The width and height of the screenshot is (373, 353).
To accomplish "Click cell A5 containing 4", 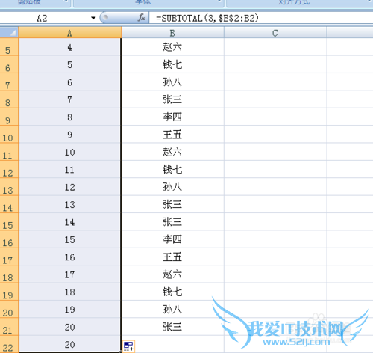I will [x=70, y=47].
